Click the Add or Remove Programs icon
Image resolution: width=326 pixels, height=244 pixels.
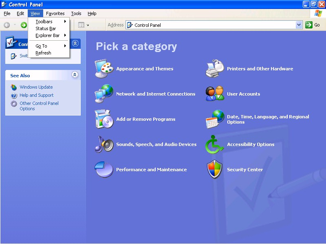(104, 119)
